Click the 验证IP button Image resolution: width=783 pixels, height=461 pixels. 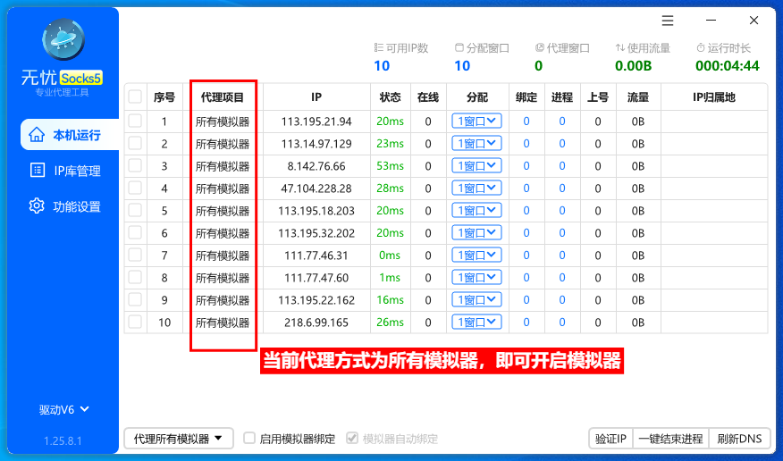click(x=610, y=439)
